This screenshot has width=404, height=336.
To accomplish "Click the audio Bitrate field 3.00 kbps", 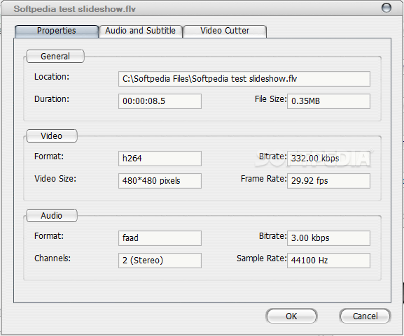I will pyautogui.click(x=328, y=238).
